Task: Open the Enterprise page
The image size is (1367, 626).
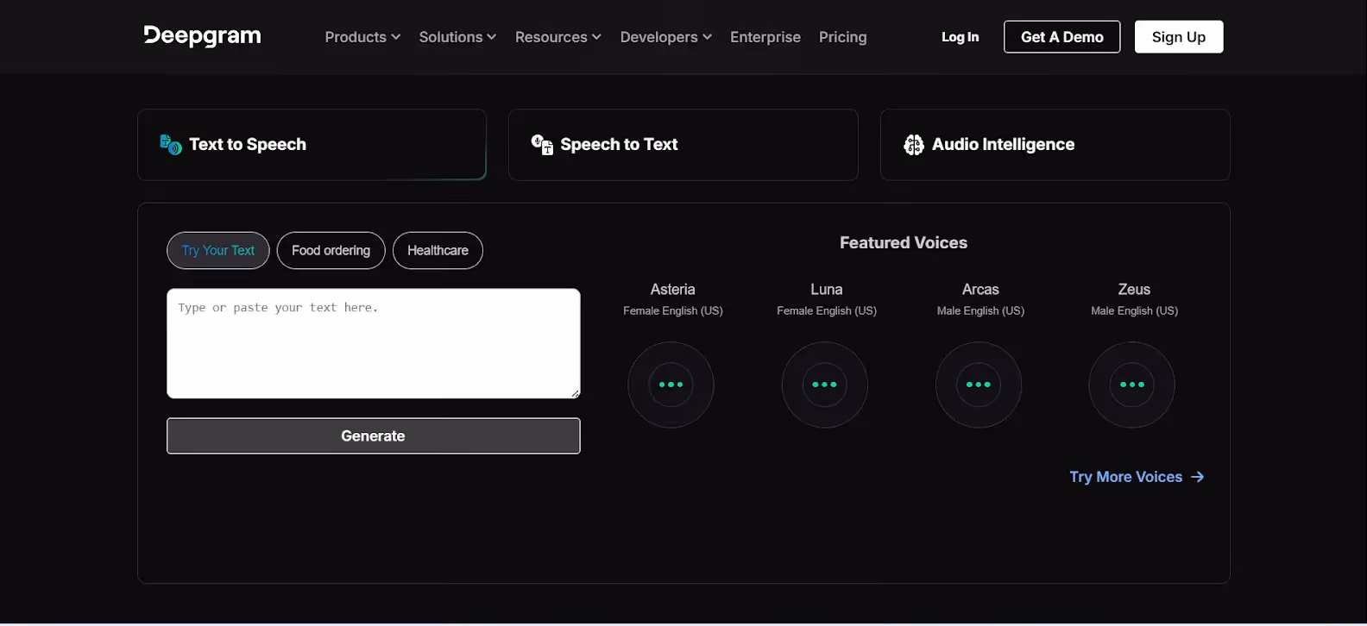Action: [x=765, y=37]
